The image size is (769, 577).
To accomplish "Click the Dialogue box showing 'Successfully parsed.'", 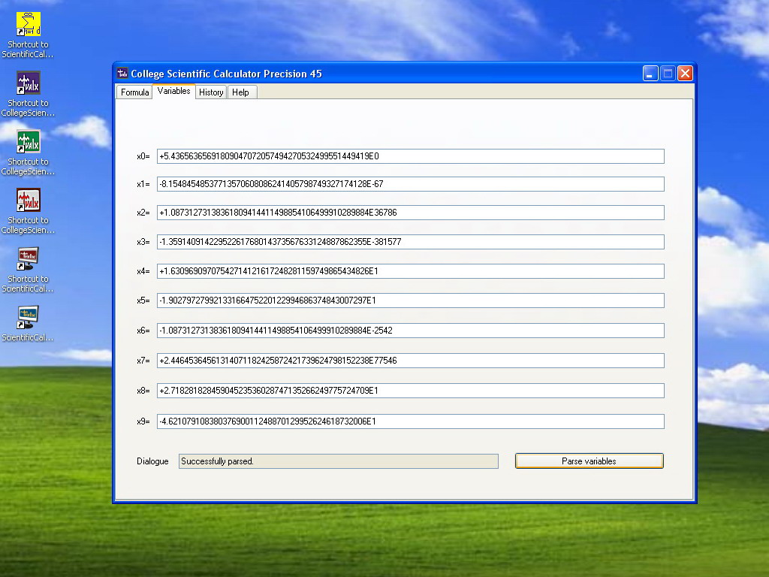I will pos(339,461).
